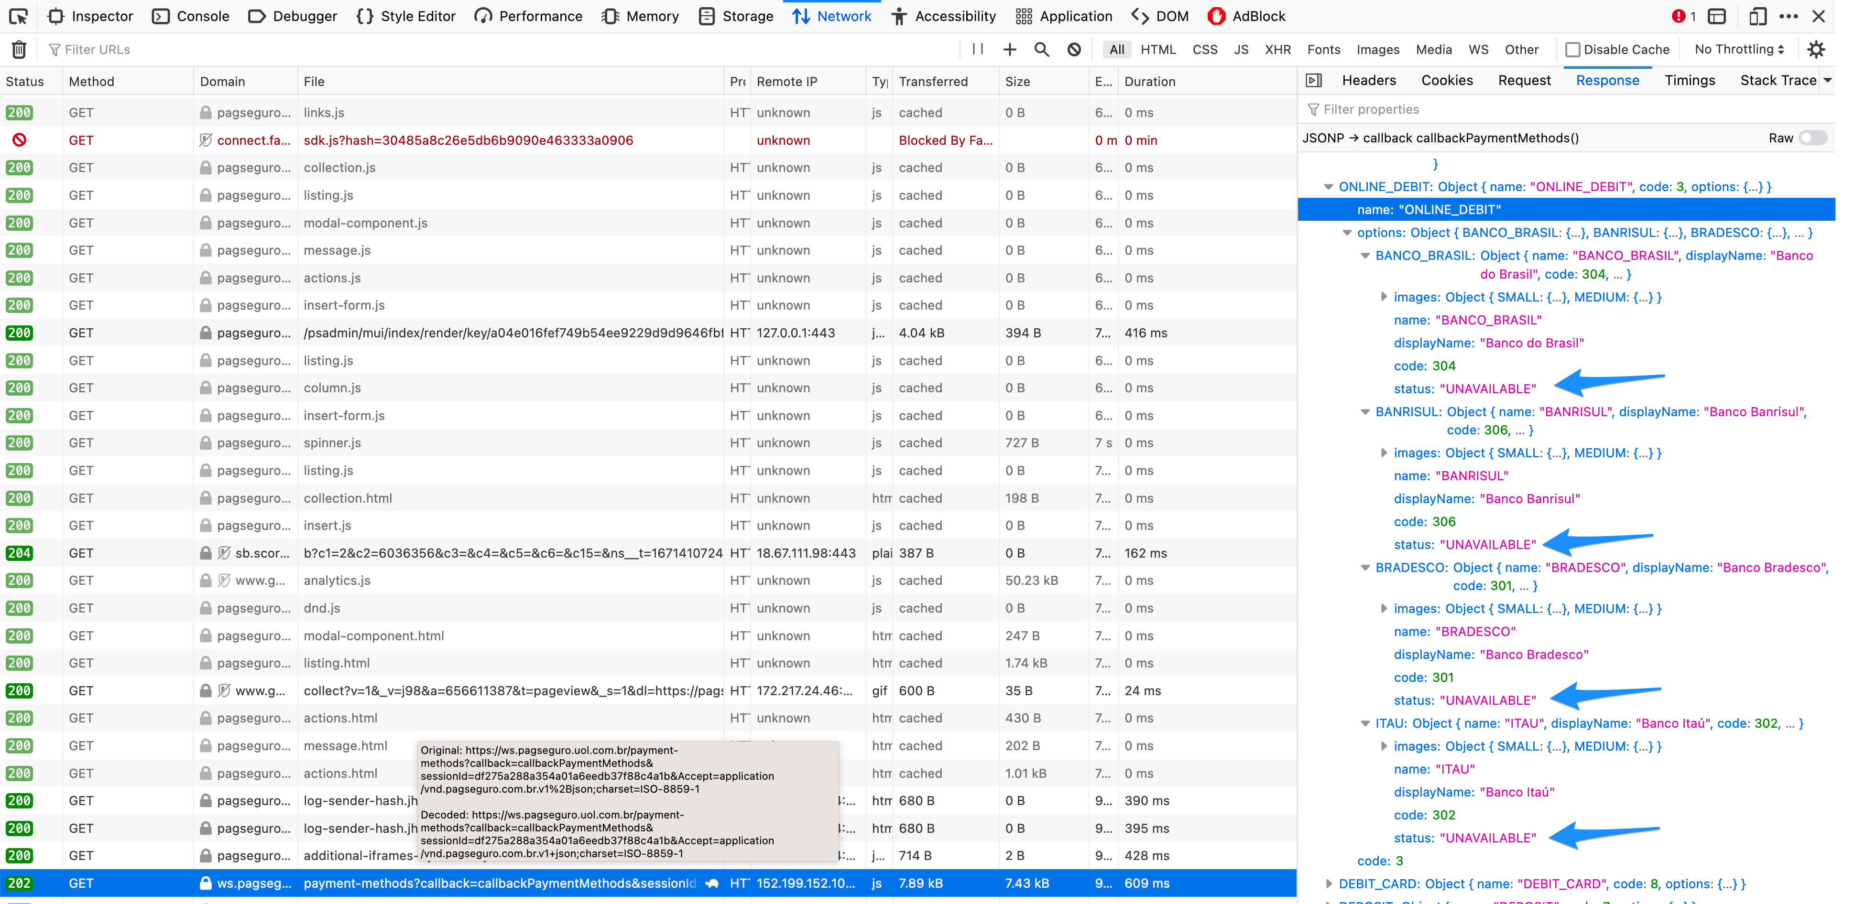This screenshot has height=904, width=1855.
Task: Toggle the network details sidebar pane
Action: pos(1314,81)
